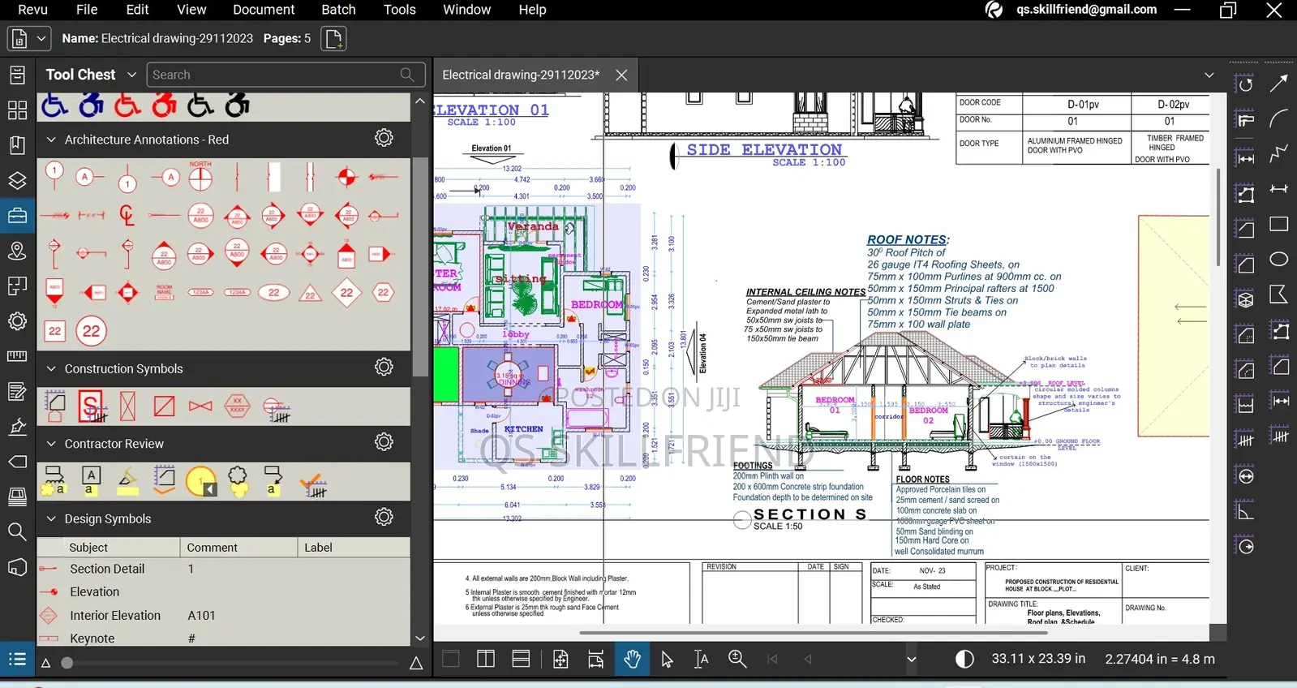Screen dimensions: 1297x688
Task: Open the Places map-pin panel icon
Action: (17, 251)
